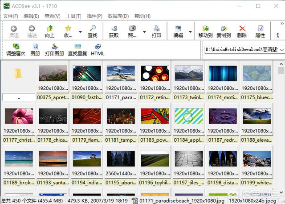285x204 pixels.
Task: Open Properties (属性) icon
Action: 261,28
